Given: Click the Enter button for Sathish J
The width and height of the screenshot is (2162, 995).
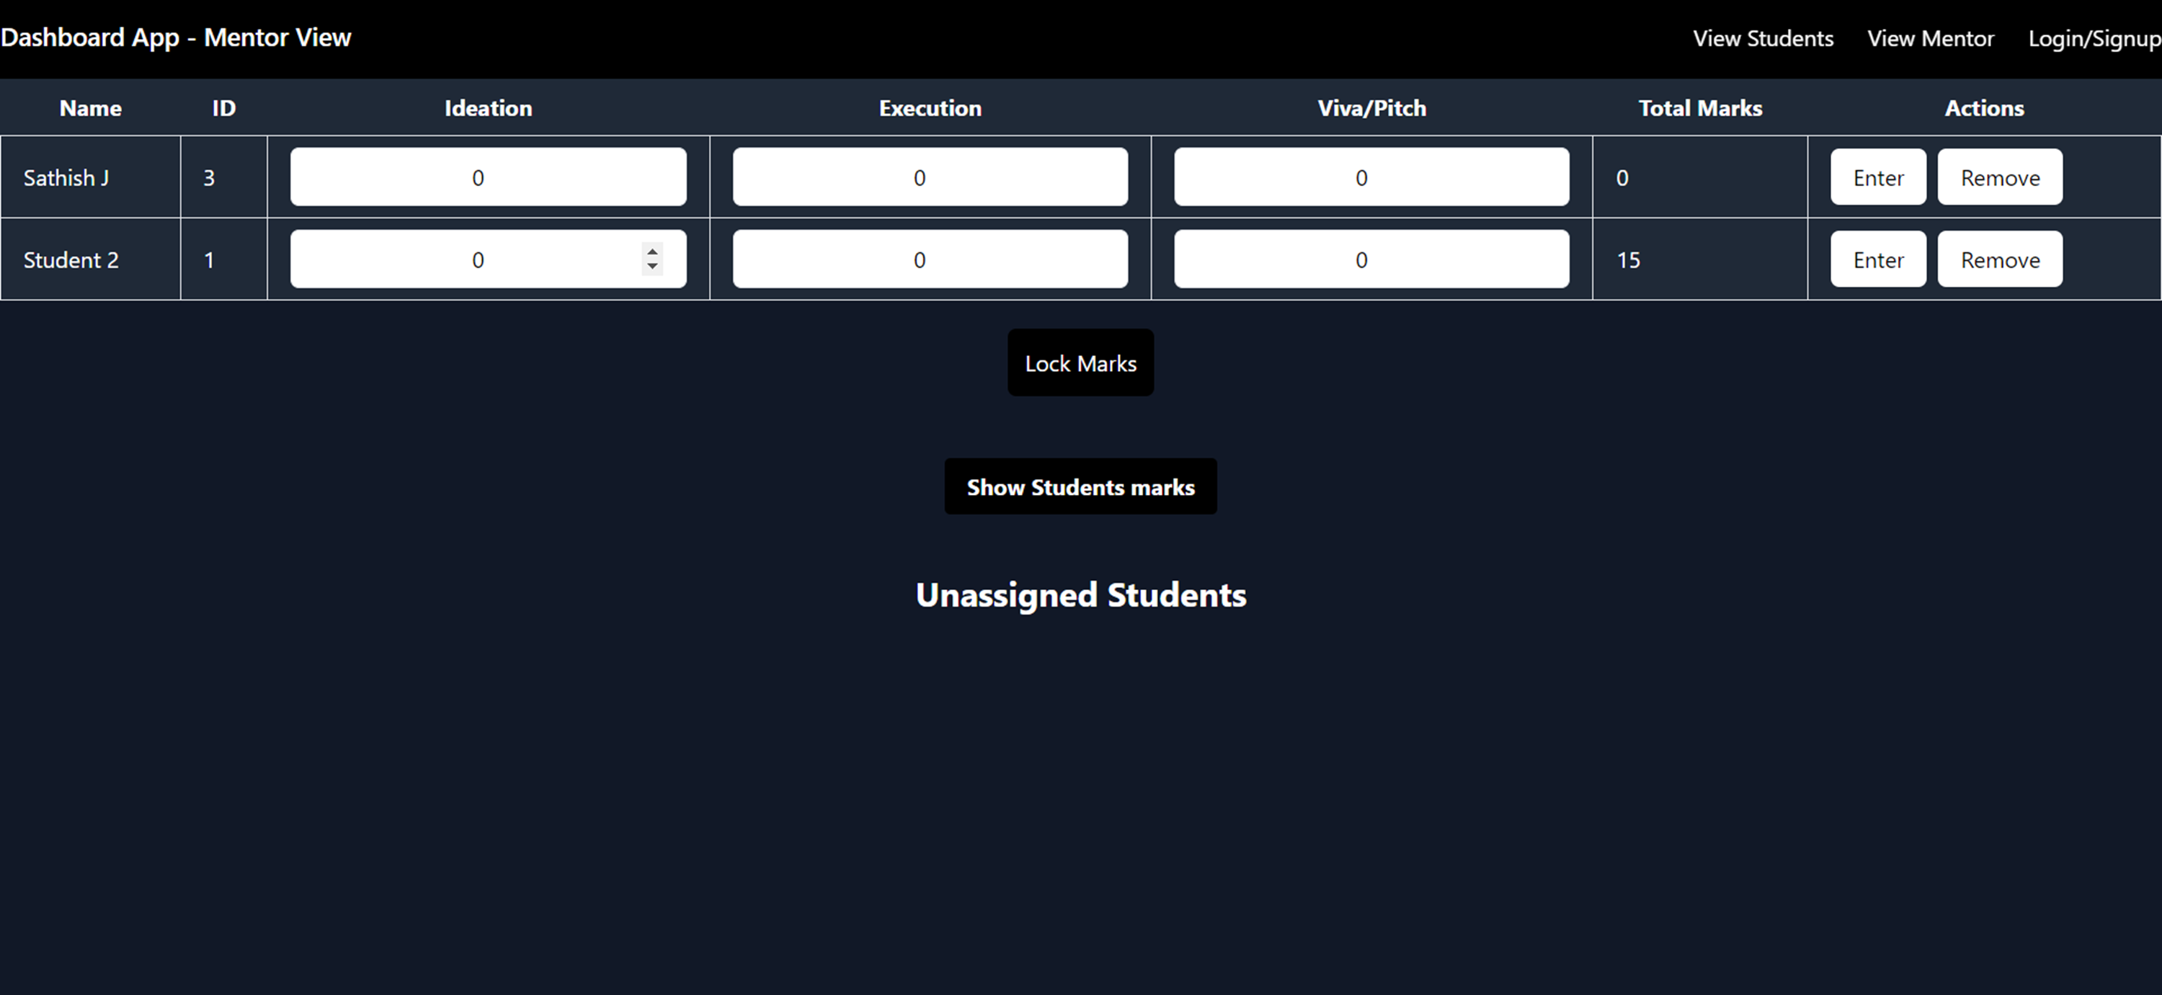Looking at the screenshot, I should point(1878,177).
